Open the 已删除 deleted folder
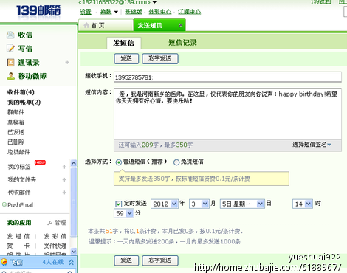 click(16, 142)
